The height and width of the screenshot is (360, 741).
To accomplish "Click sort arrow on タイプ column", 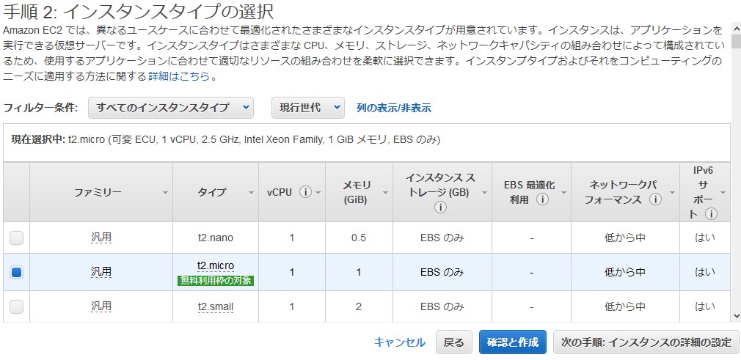I will click(x=251, y=193).
